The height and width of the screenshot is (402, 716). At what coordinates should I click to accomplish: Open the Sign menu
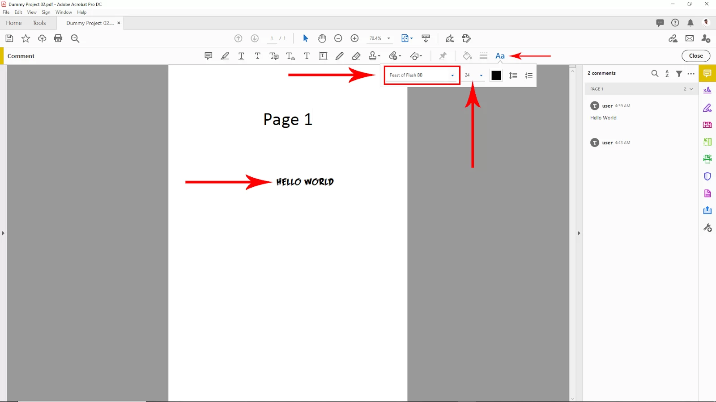tap(46, 12)
